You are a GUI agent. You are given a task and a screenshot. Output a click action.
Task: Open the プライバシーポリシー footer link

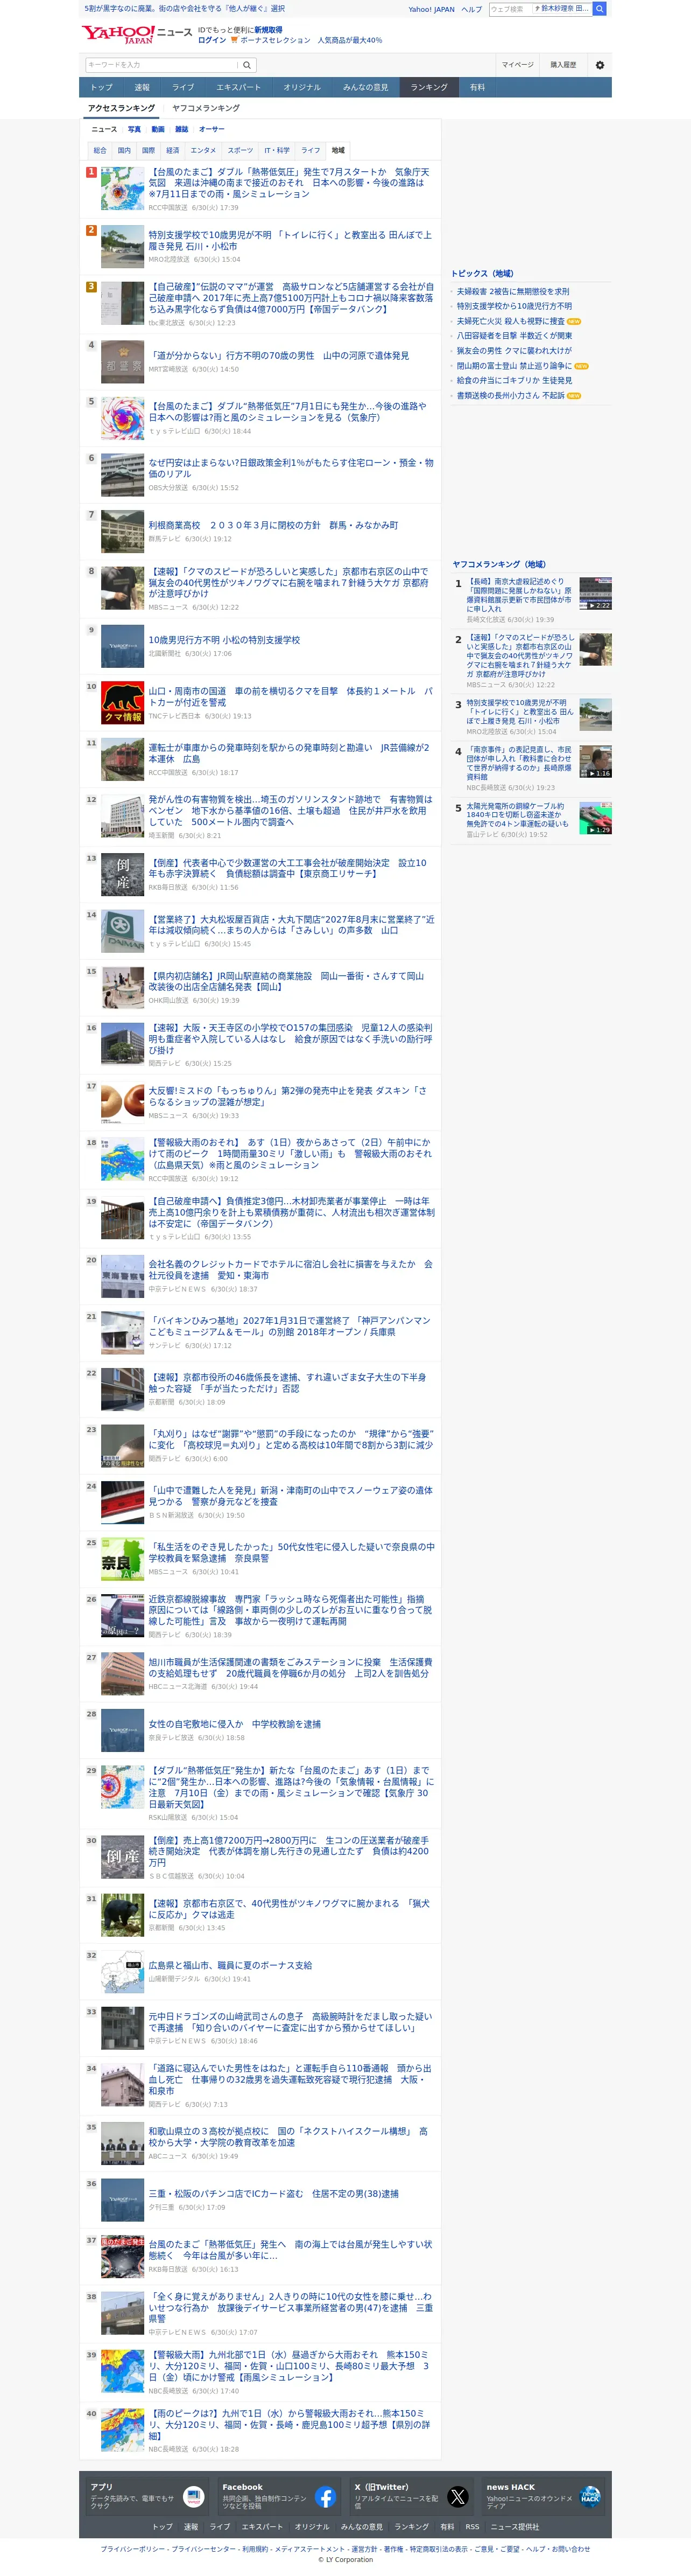pos(134,2549)
